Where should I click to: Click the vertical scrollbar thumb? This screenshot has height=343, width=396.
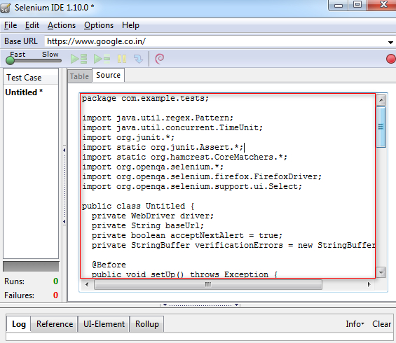click(381, 127)
